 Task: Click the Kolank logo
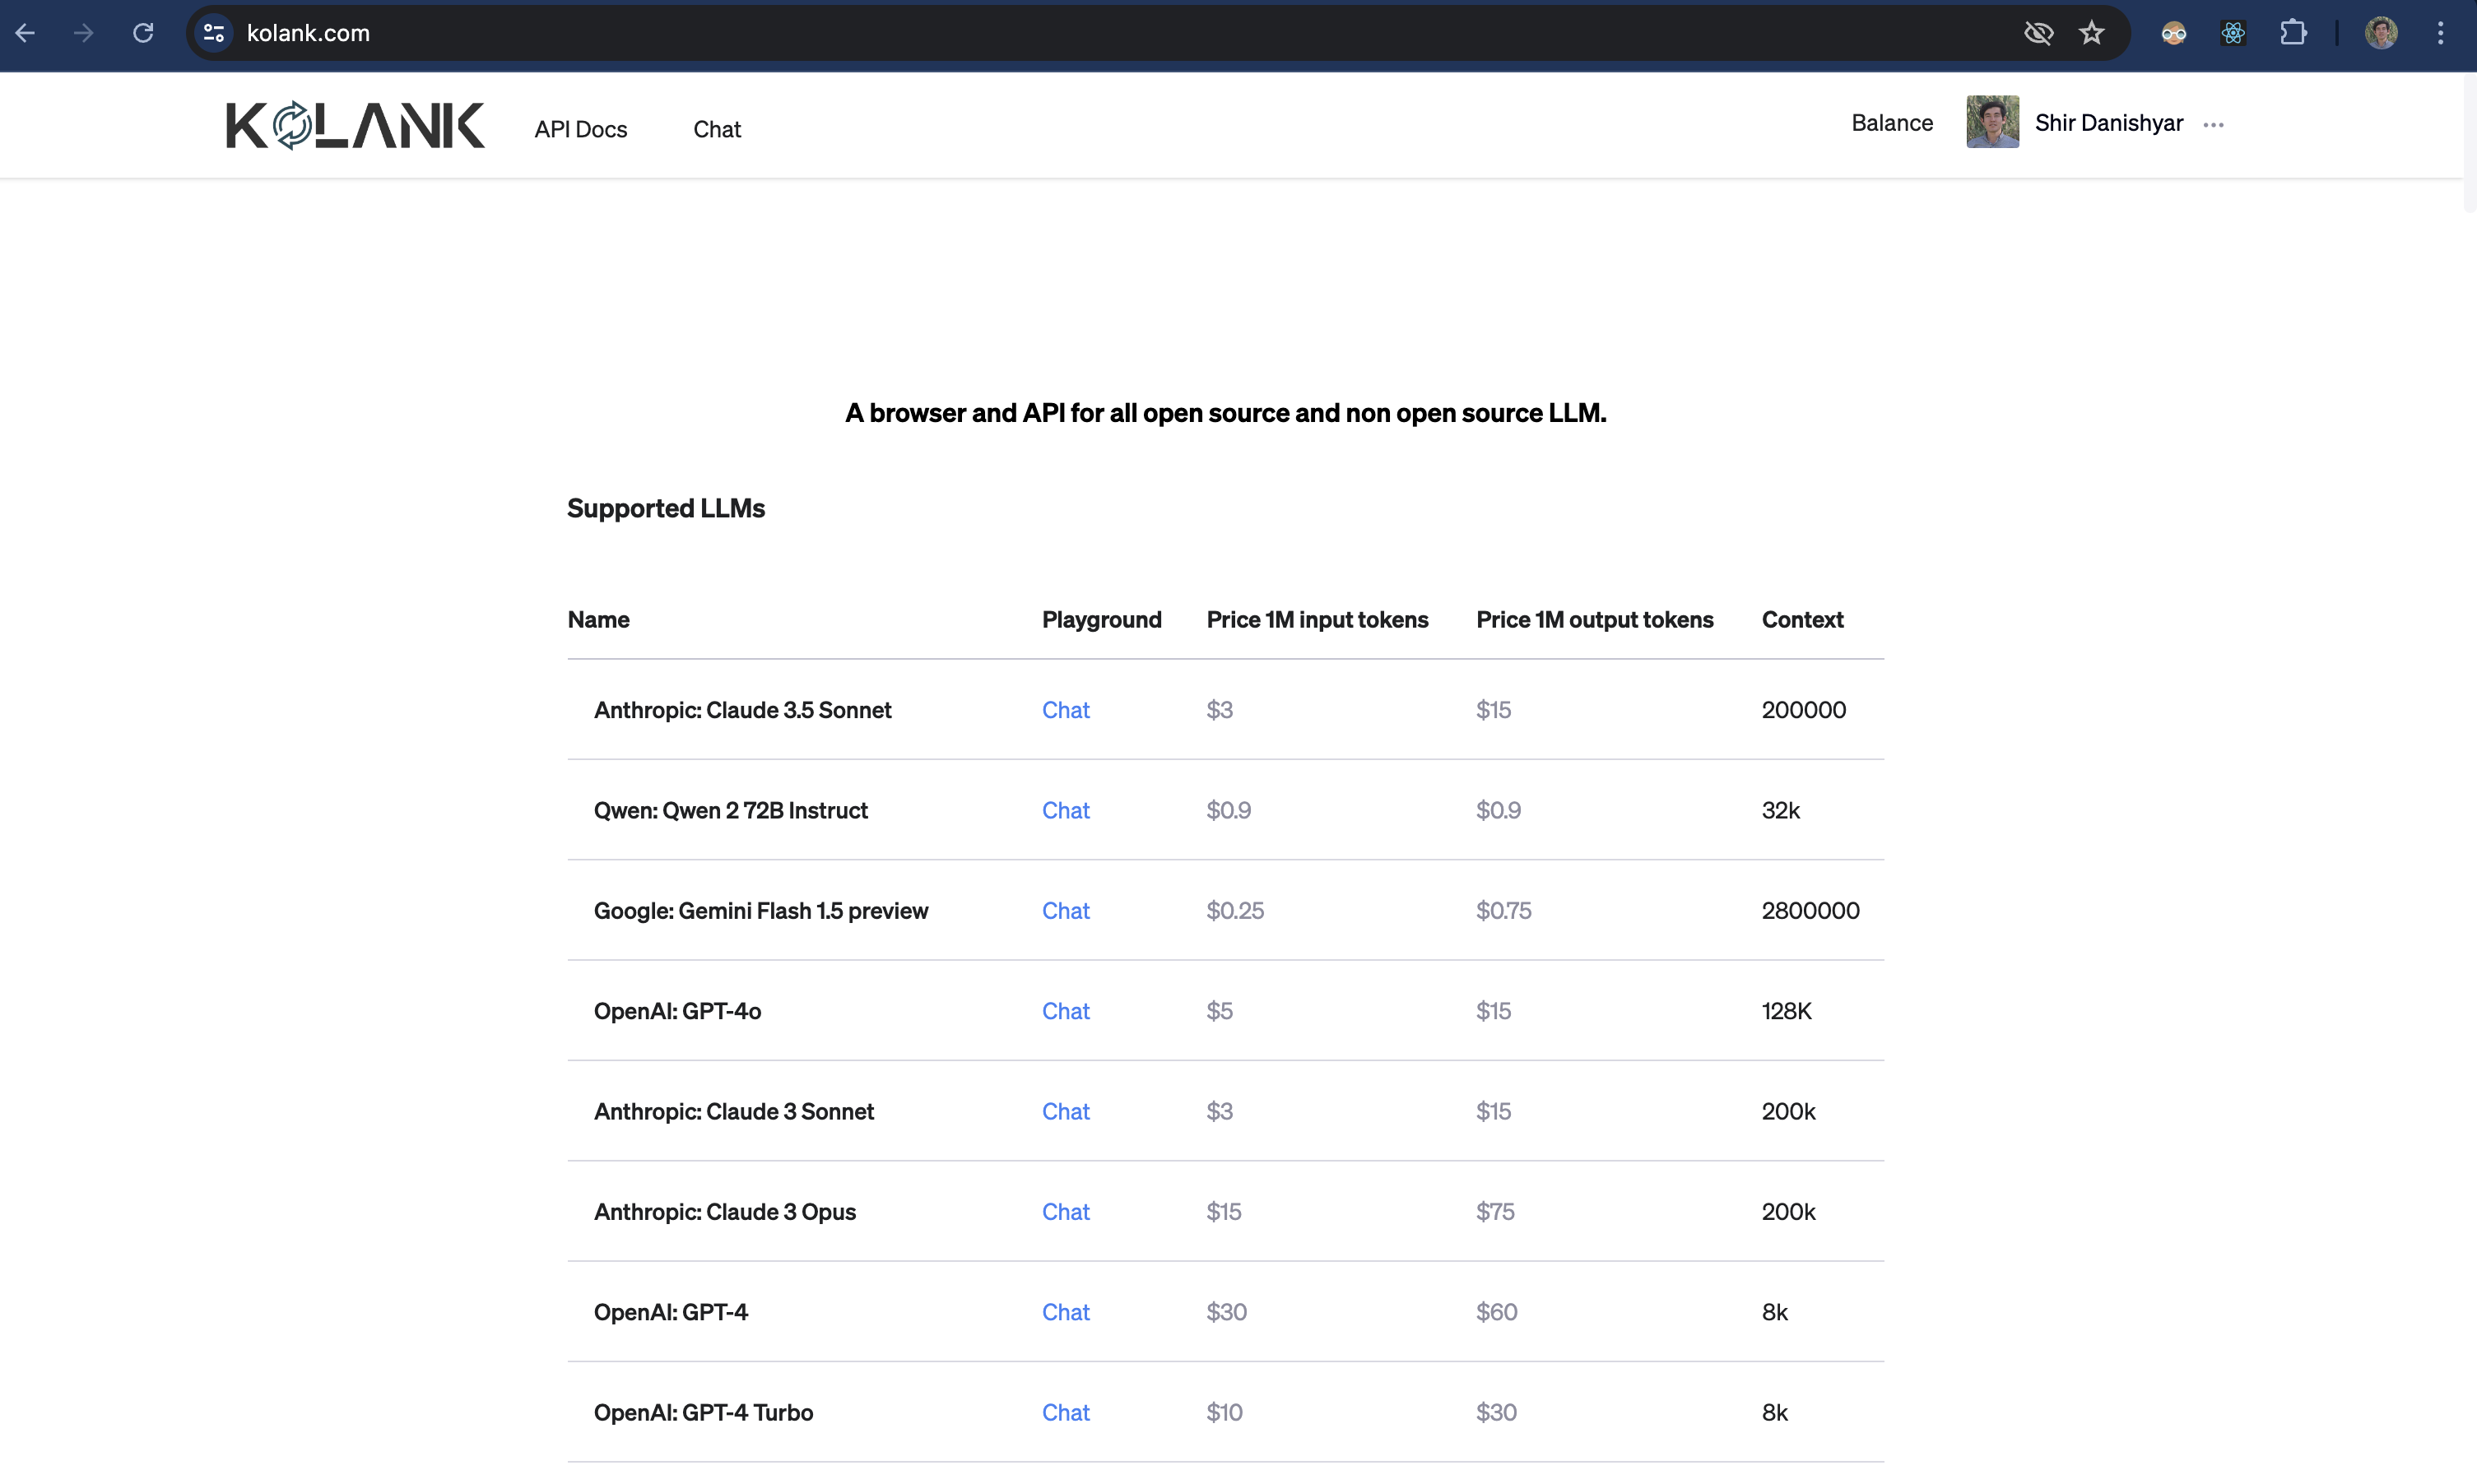356,125
